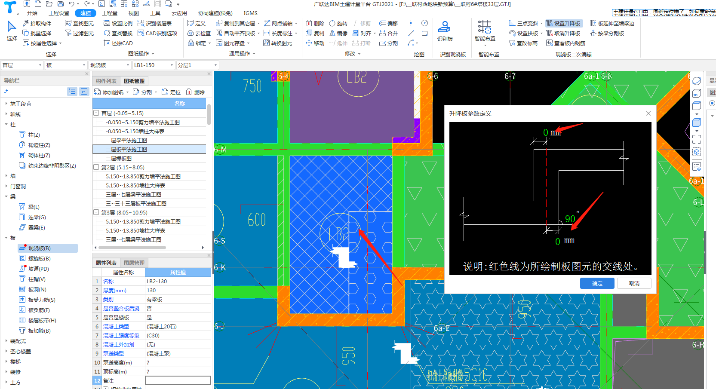Select the 镜像 mirror tool
Screen dimensions: 716x389
[338, 33]
